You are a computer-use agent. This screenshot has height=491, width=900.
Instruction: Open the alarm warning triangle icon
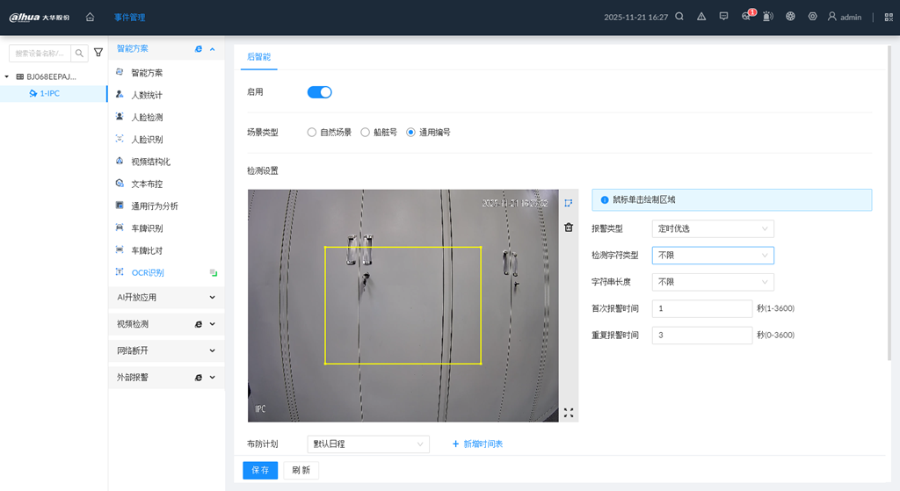tap(701, 17)
